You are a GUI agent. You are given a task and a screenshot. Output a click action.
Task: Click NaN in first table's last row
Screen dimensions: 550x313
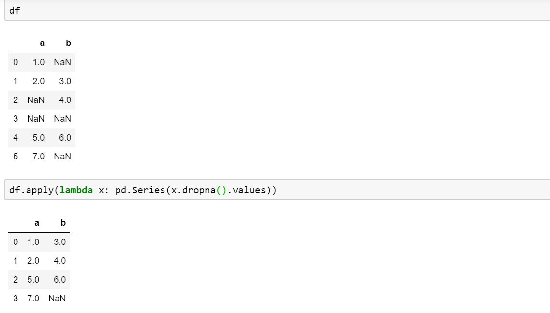(62, 156)
